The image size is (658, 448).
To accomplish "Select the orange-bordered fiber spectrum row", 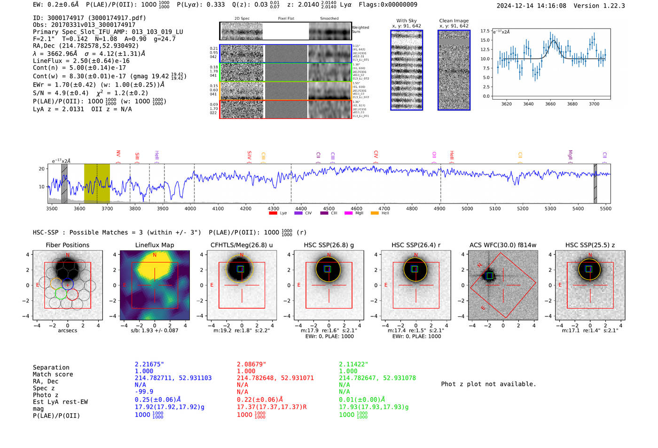I will tap(285, 91).
